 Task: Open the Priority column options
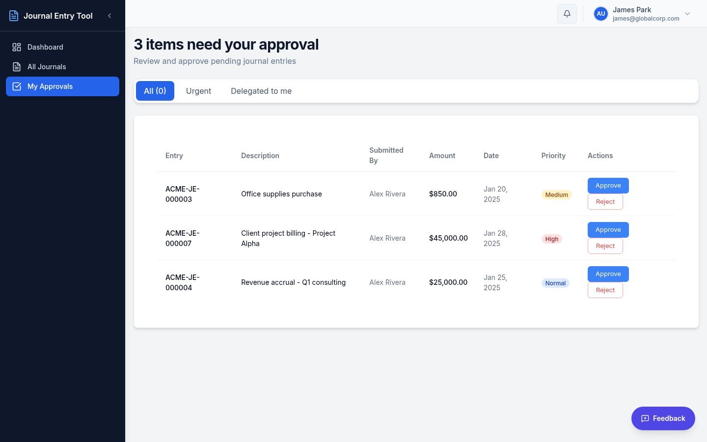pyautogui.click(x=553, y=156)
